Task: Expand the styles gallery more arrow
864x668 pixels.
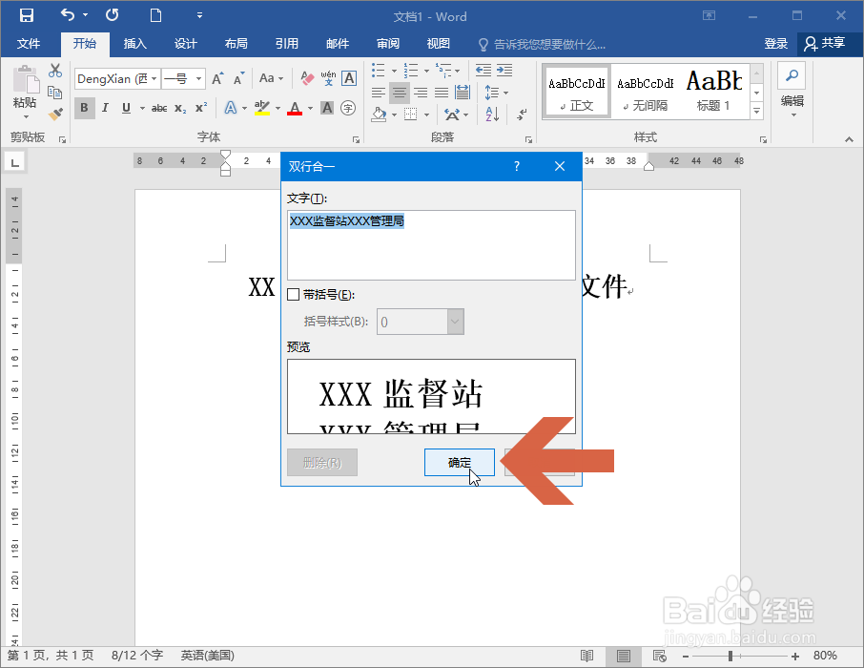Action: [757, 111]
